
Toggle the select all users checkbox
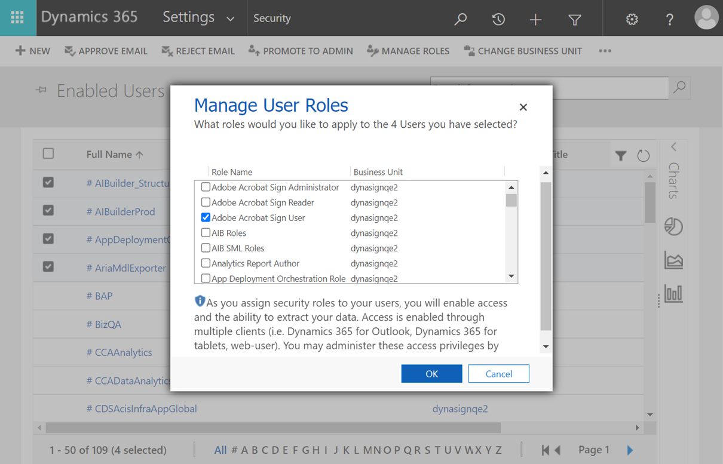[48, 153]
